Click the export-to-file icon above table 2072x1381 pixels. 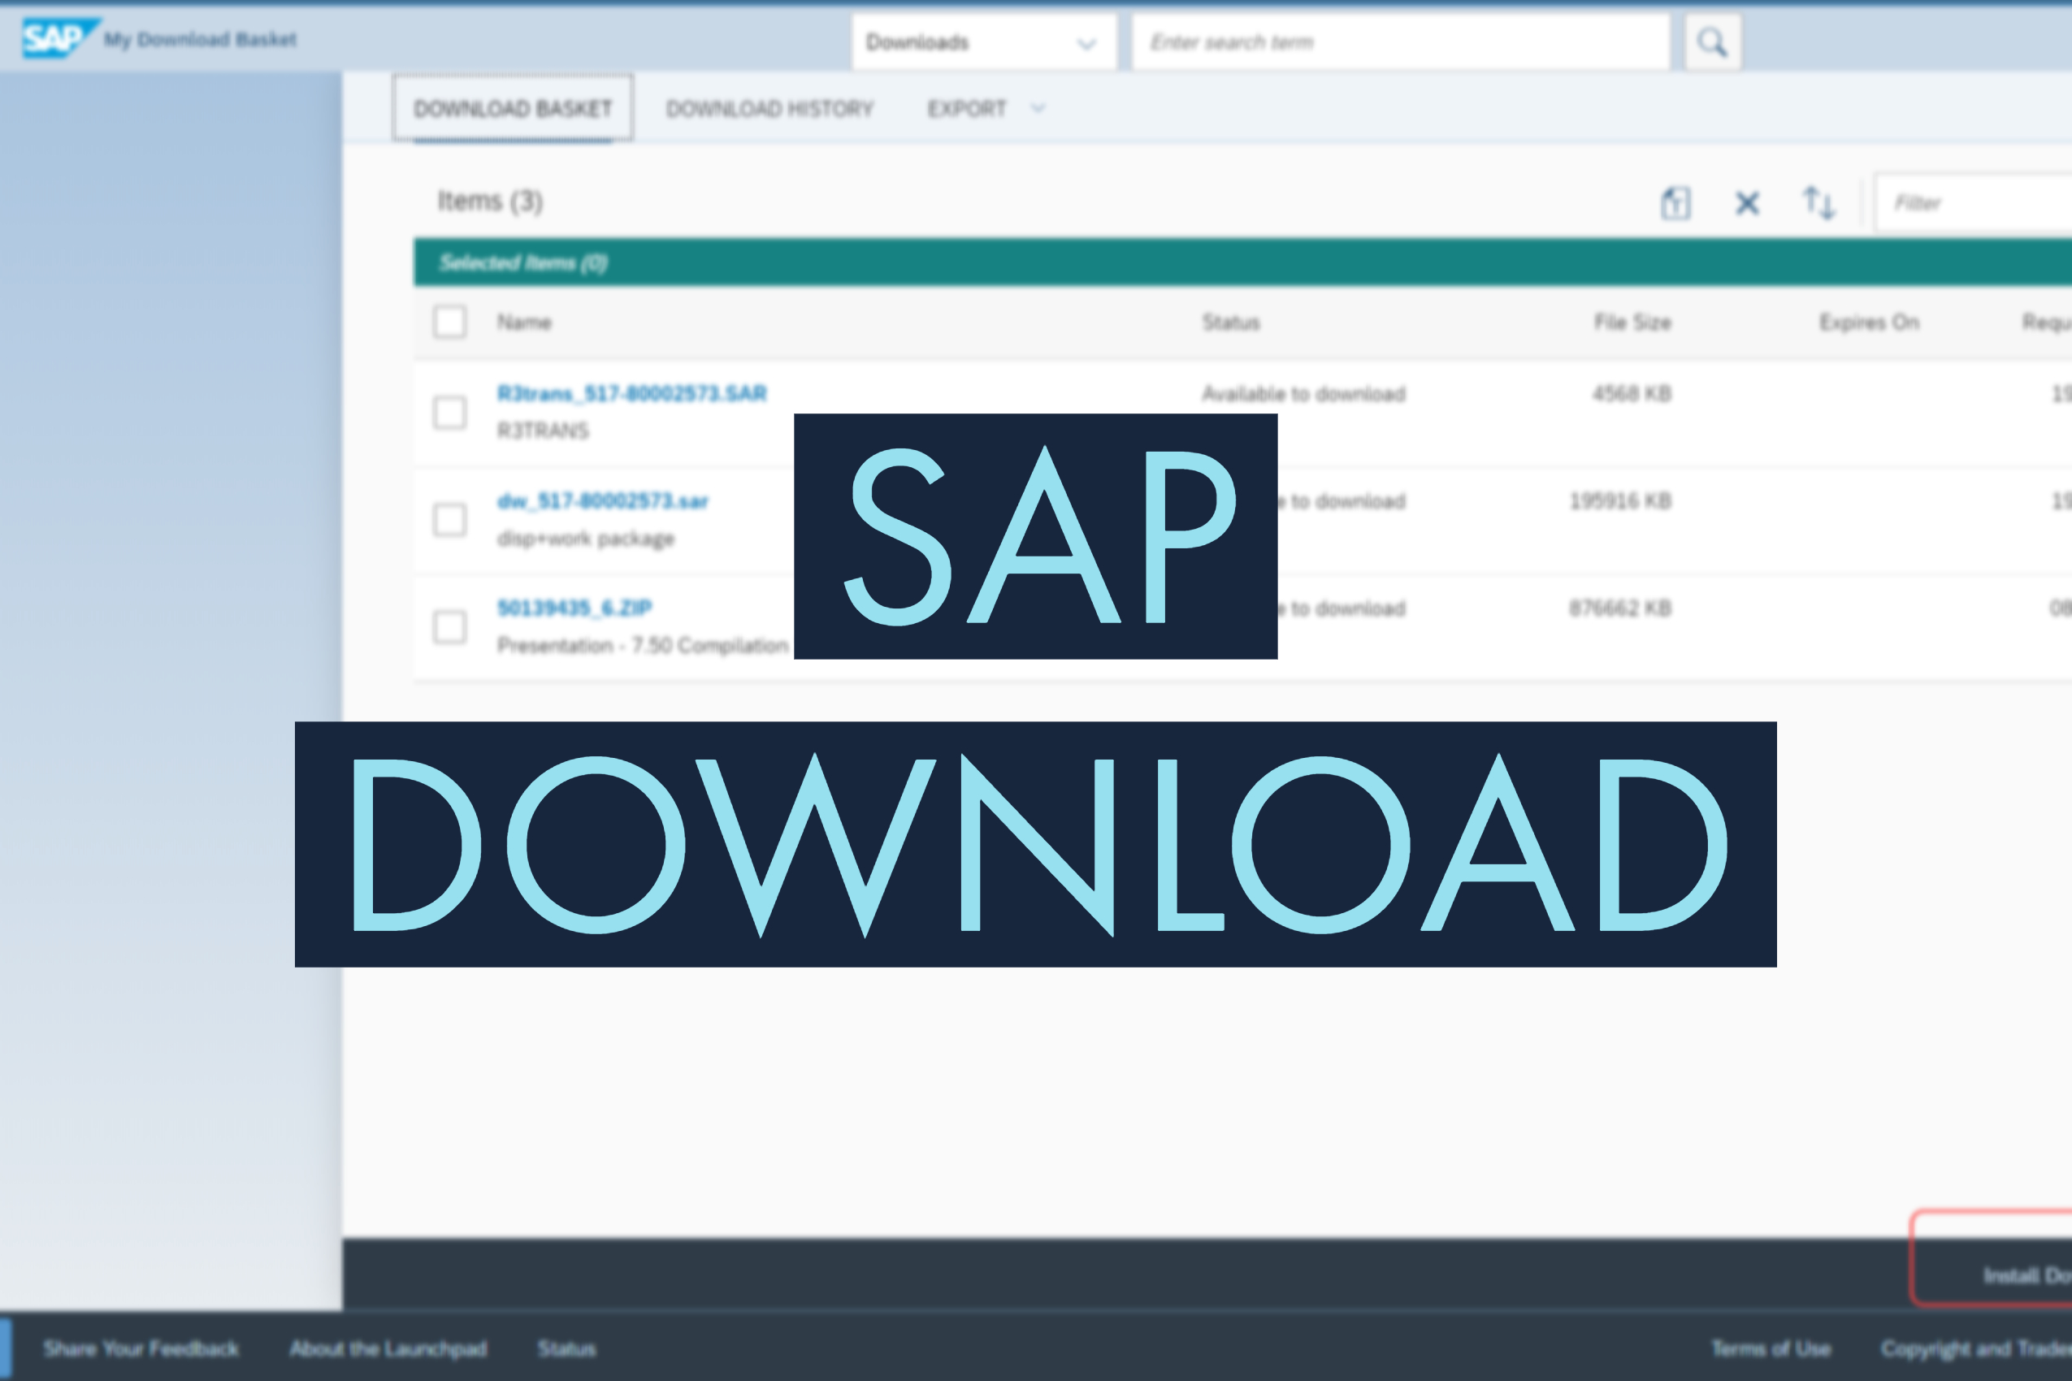[x=1675, y=202]
